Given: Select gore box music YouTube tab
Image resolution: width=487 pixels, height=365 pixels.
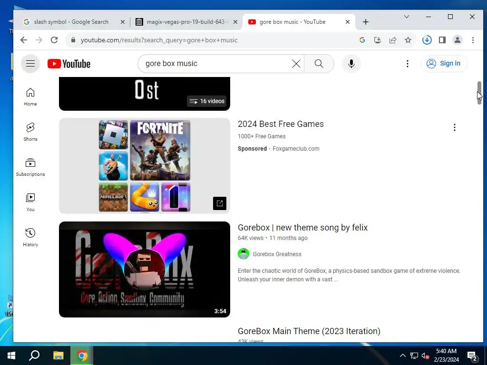Looking at the screenshot, I should click(x=292, y=22).
